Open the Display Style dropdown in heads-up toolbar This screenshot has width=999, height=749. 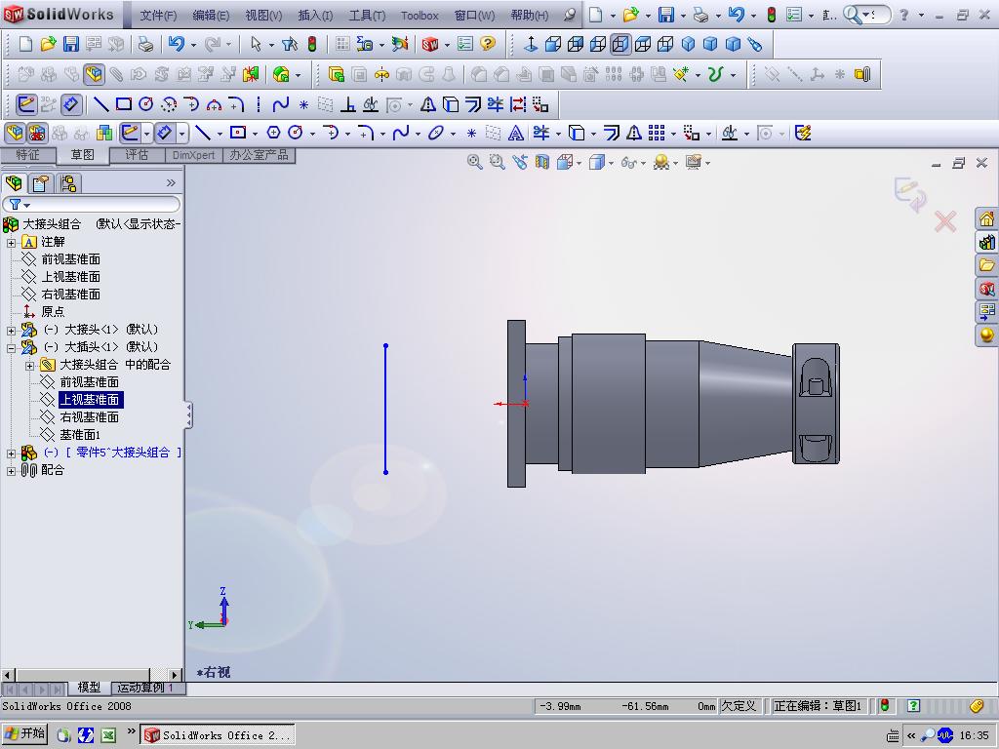point(611,163)
